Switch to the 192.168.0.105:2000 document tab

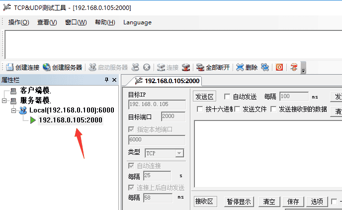167,81
